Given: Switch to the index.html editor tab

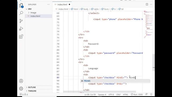Looking at the screenshot, I should (x=62, y=5).
